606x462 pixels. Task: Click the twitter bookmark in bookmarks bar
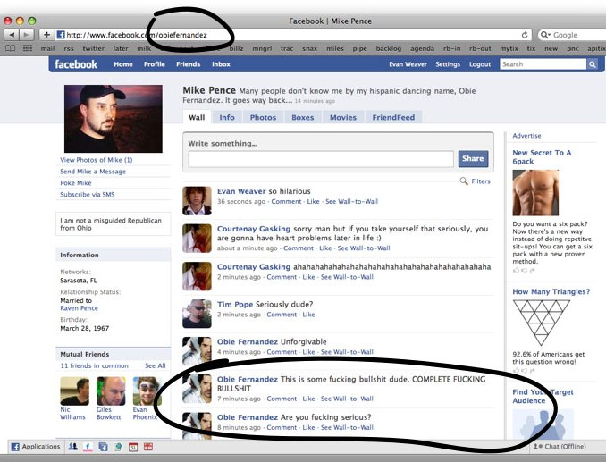[x=93, y=48]
